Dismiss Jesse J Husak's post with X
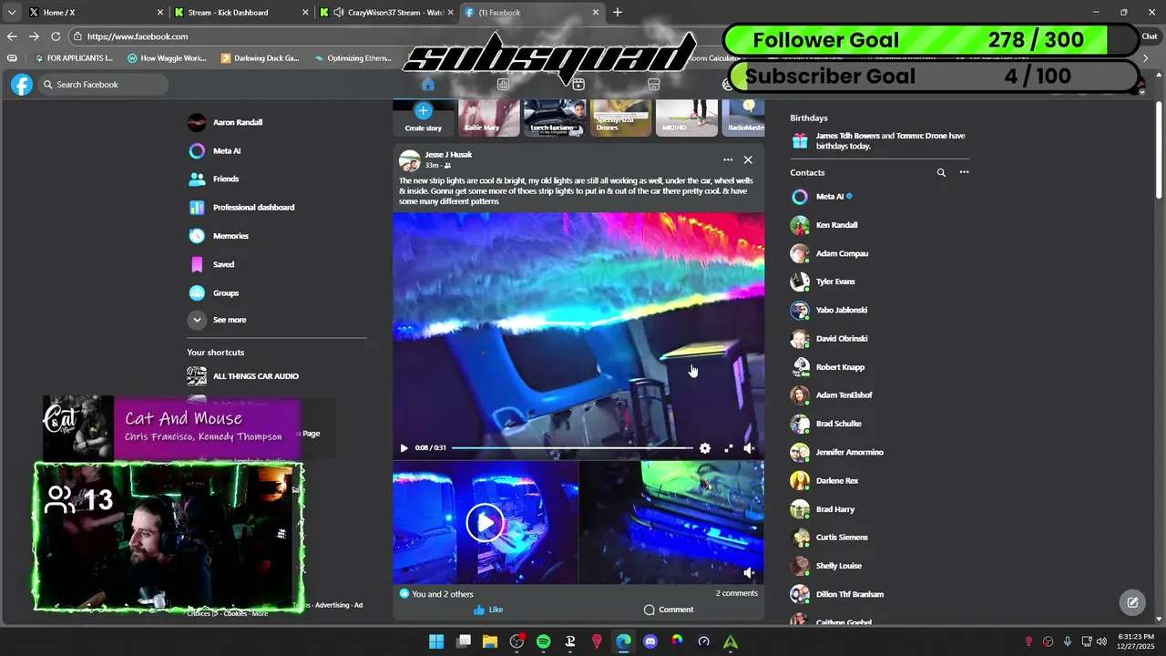Image resolution: width=1166 pixels, height=656 pixels. tap(748, 159)
